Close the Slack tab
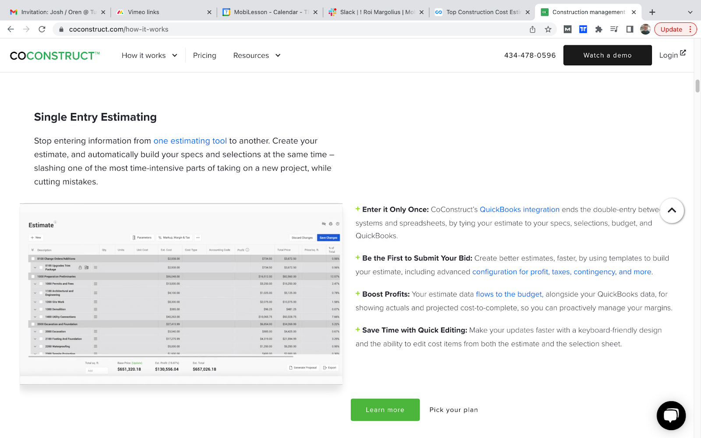 [x=421, y=12]
